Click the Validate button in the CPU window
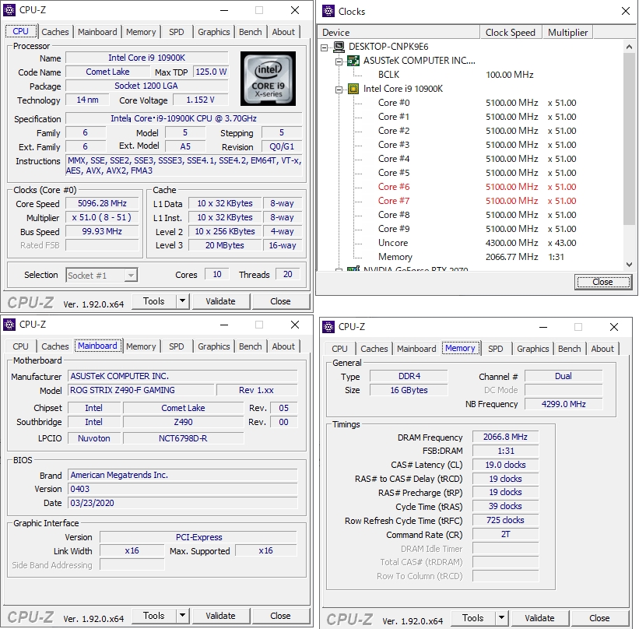 click(x=221, y=301)
